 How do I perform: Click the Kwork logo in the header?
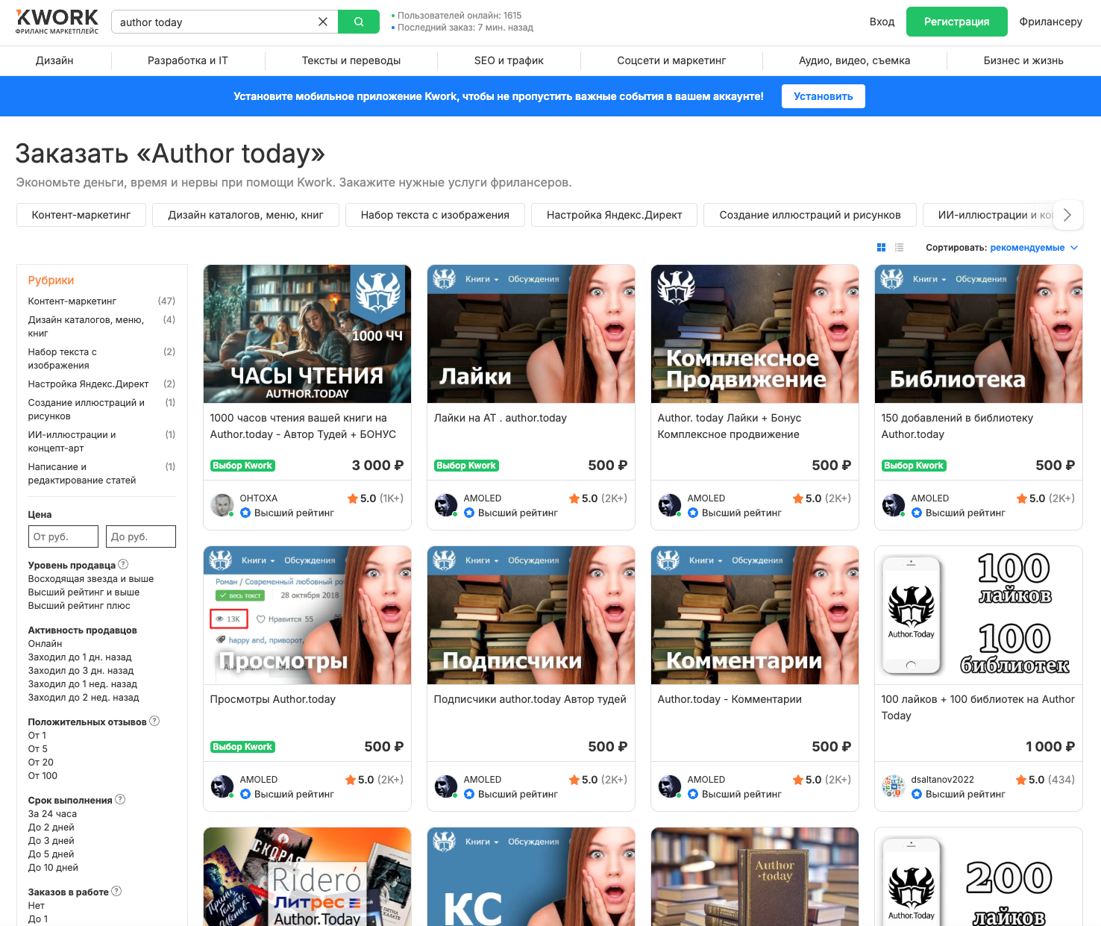pos(57,21)
